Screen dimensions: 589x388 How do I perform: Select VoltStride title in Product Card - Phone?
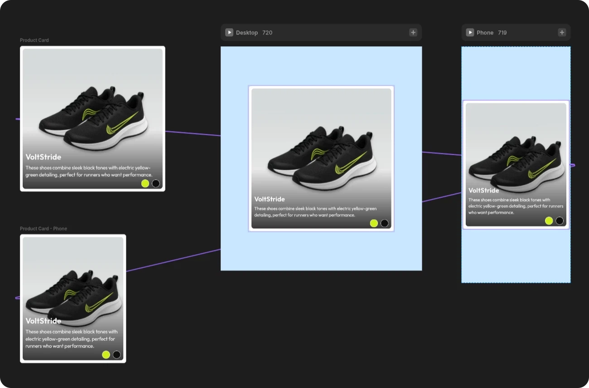click(43, 321)
